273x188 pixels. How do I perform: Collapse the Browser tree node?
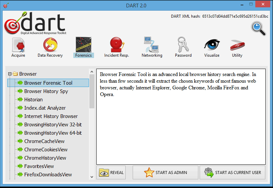[x=10, y=74]
